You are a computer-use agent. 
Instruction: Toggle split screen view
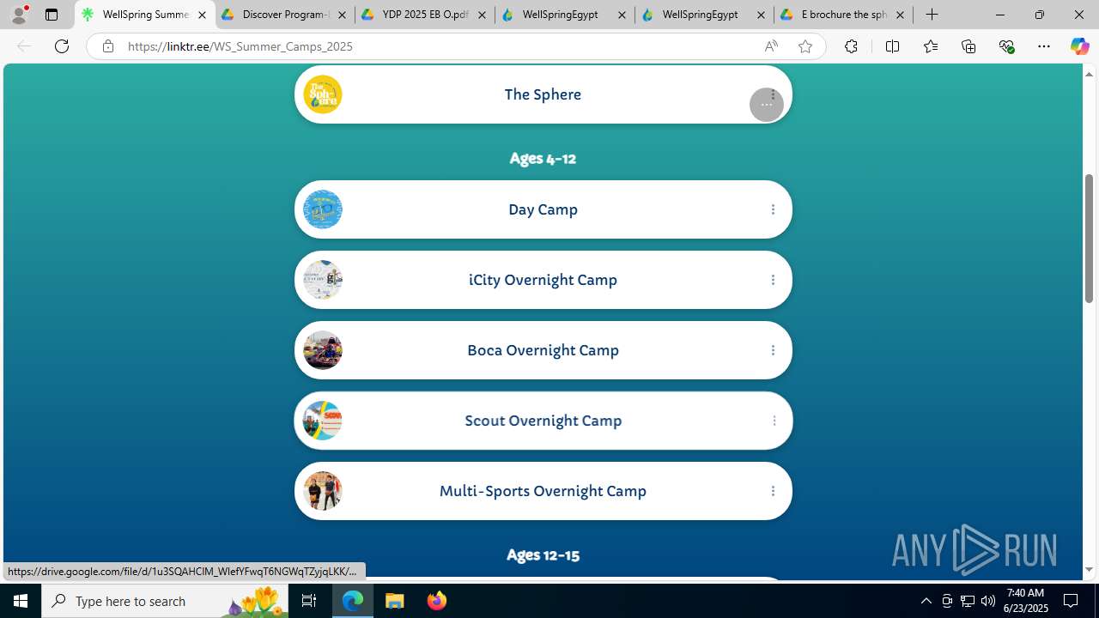point(892,46)
